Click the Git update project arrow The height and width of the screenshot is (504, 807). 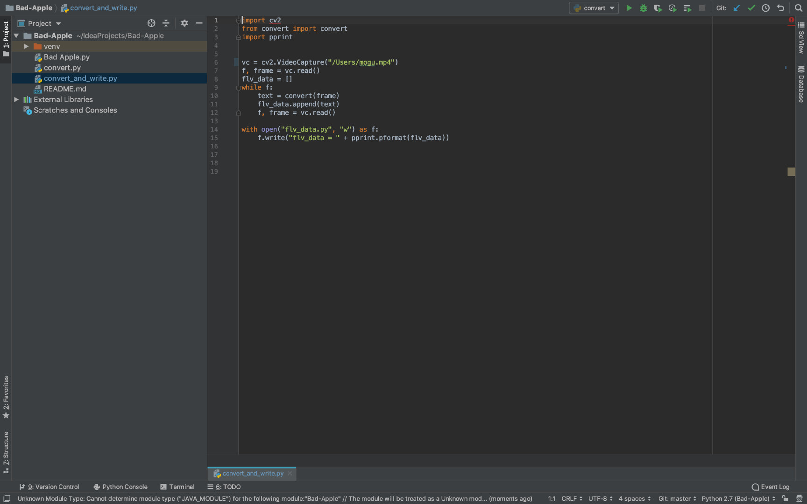tap(736, 8)
